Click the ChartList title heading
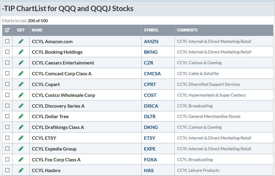 68,9
